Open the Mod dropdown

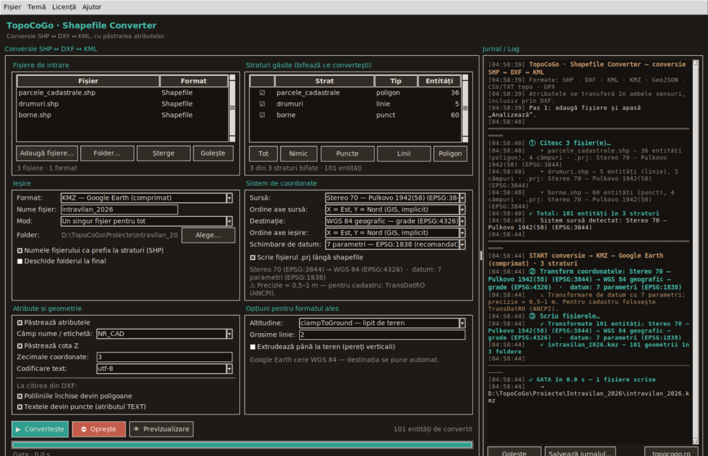tap(147, 221)
